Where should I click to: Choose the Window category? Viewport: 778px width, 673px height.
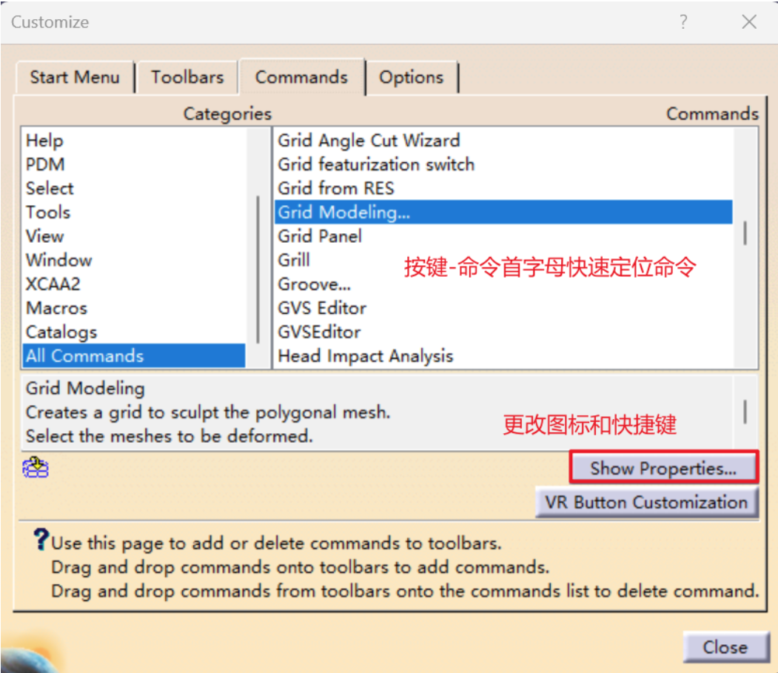click(134, 260)
